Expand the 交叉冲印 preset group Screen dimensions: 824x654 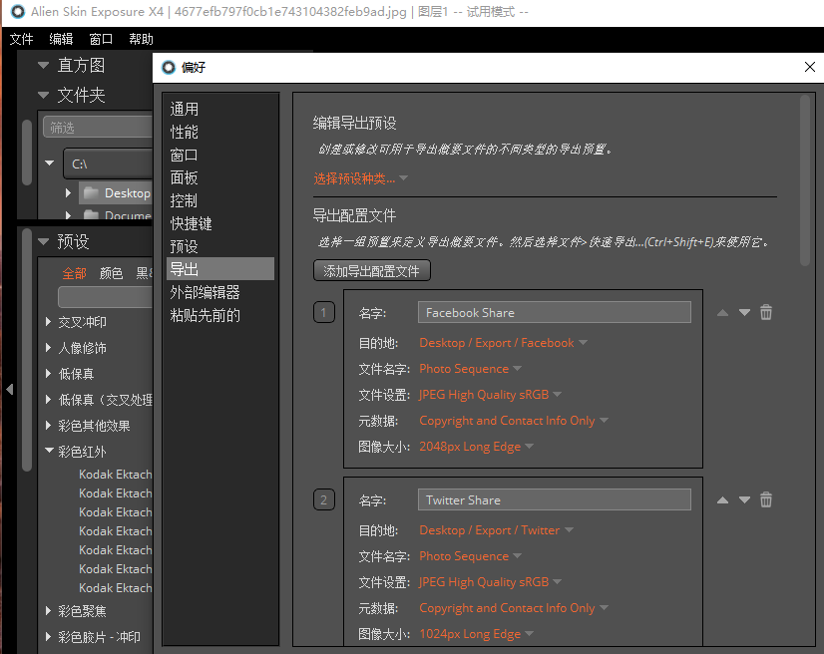pos(50,322)
